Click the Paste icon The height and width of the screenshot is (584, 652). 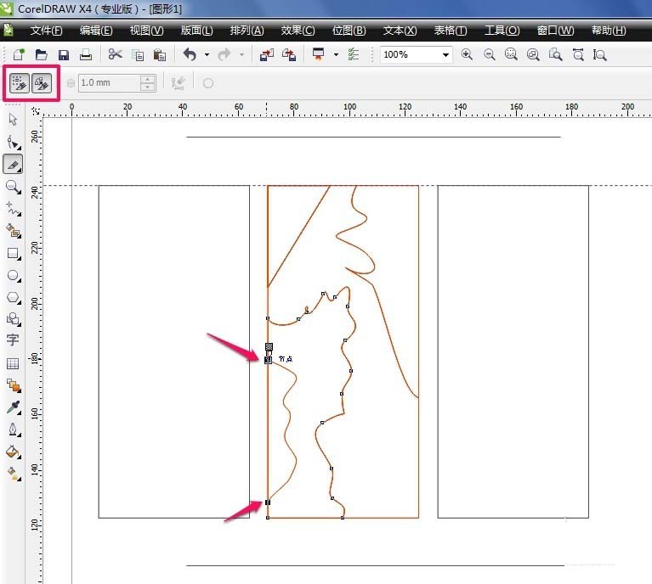pos(160,55)
